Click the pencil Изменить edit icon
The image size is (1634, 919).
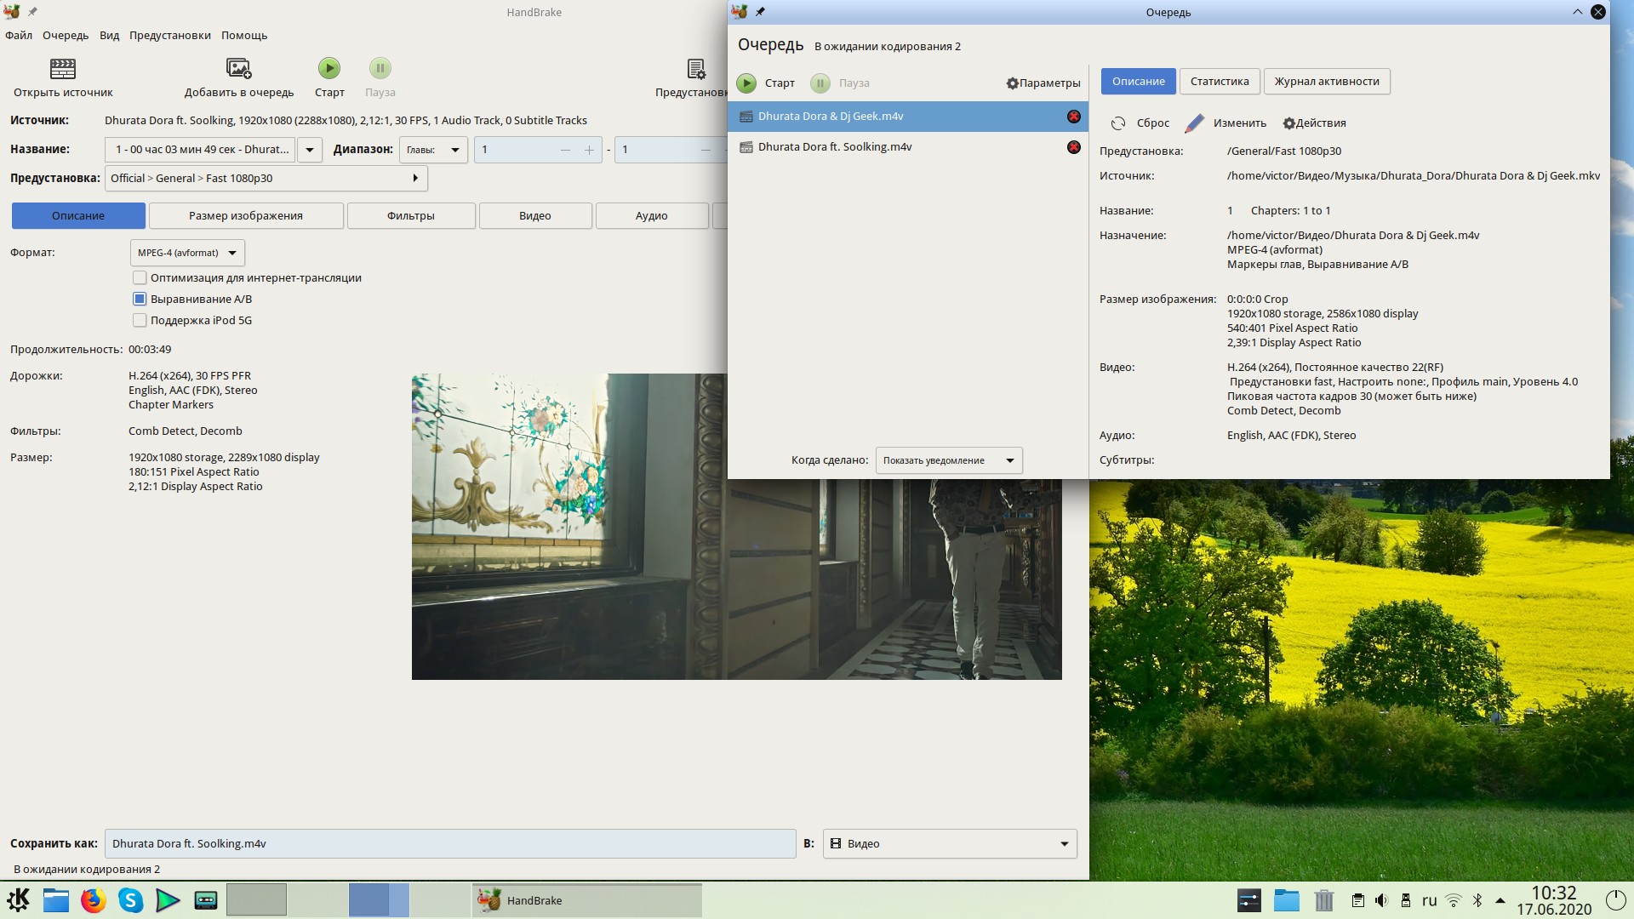pyautogui.click(x=1195, y=123)
